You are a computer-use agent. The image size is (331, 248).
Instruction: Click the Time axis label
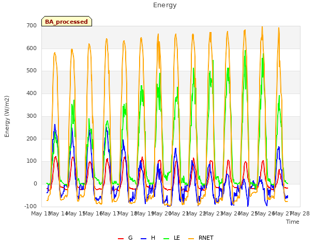pyautogui.click(x=293, y=222)
